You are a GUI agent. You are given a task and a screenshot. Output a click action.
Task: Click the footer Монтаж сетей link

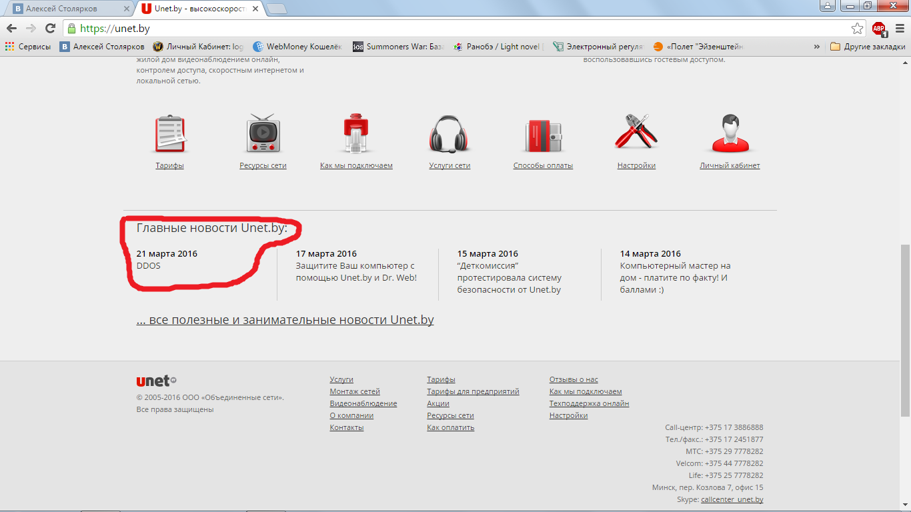pos(355,391)
